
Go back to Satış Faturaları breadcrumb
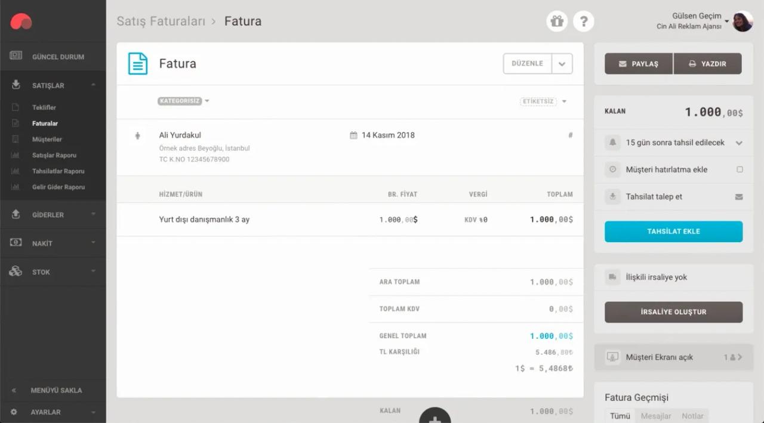pos(161,21)
